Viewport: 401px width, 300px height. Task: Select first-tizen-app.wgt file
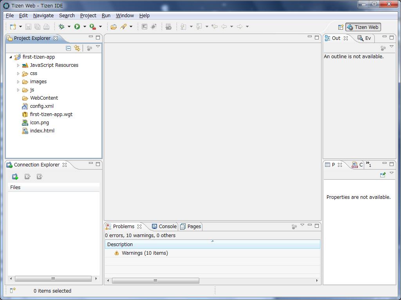pos(47,114)
